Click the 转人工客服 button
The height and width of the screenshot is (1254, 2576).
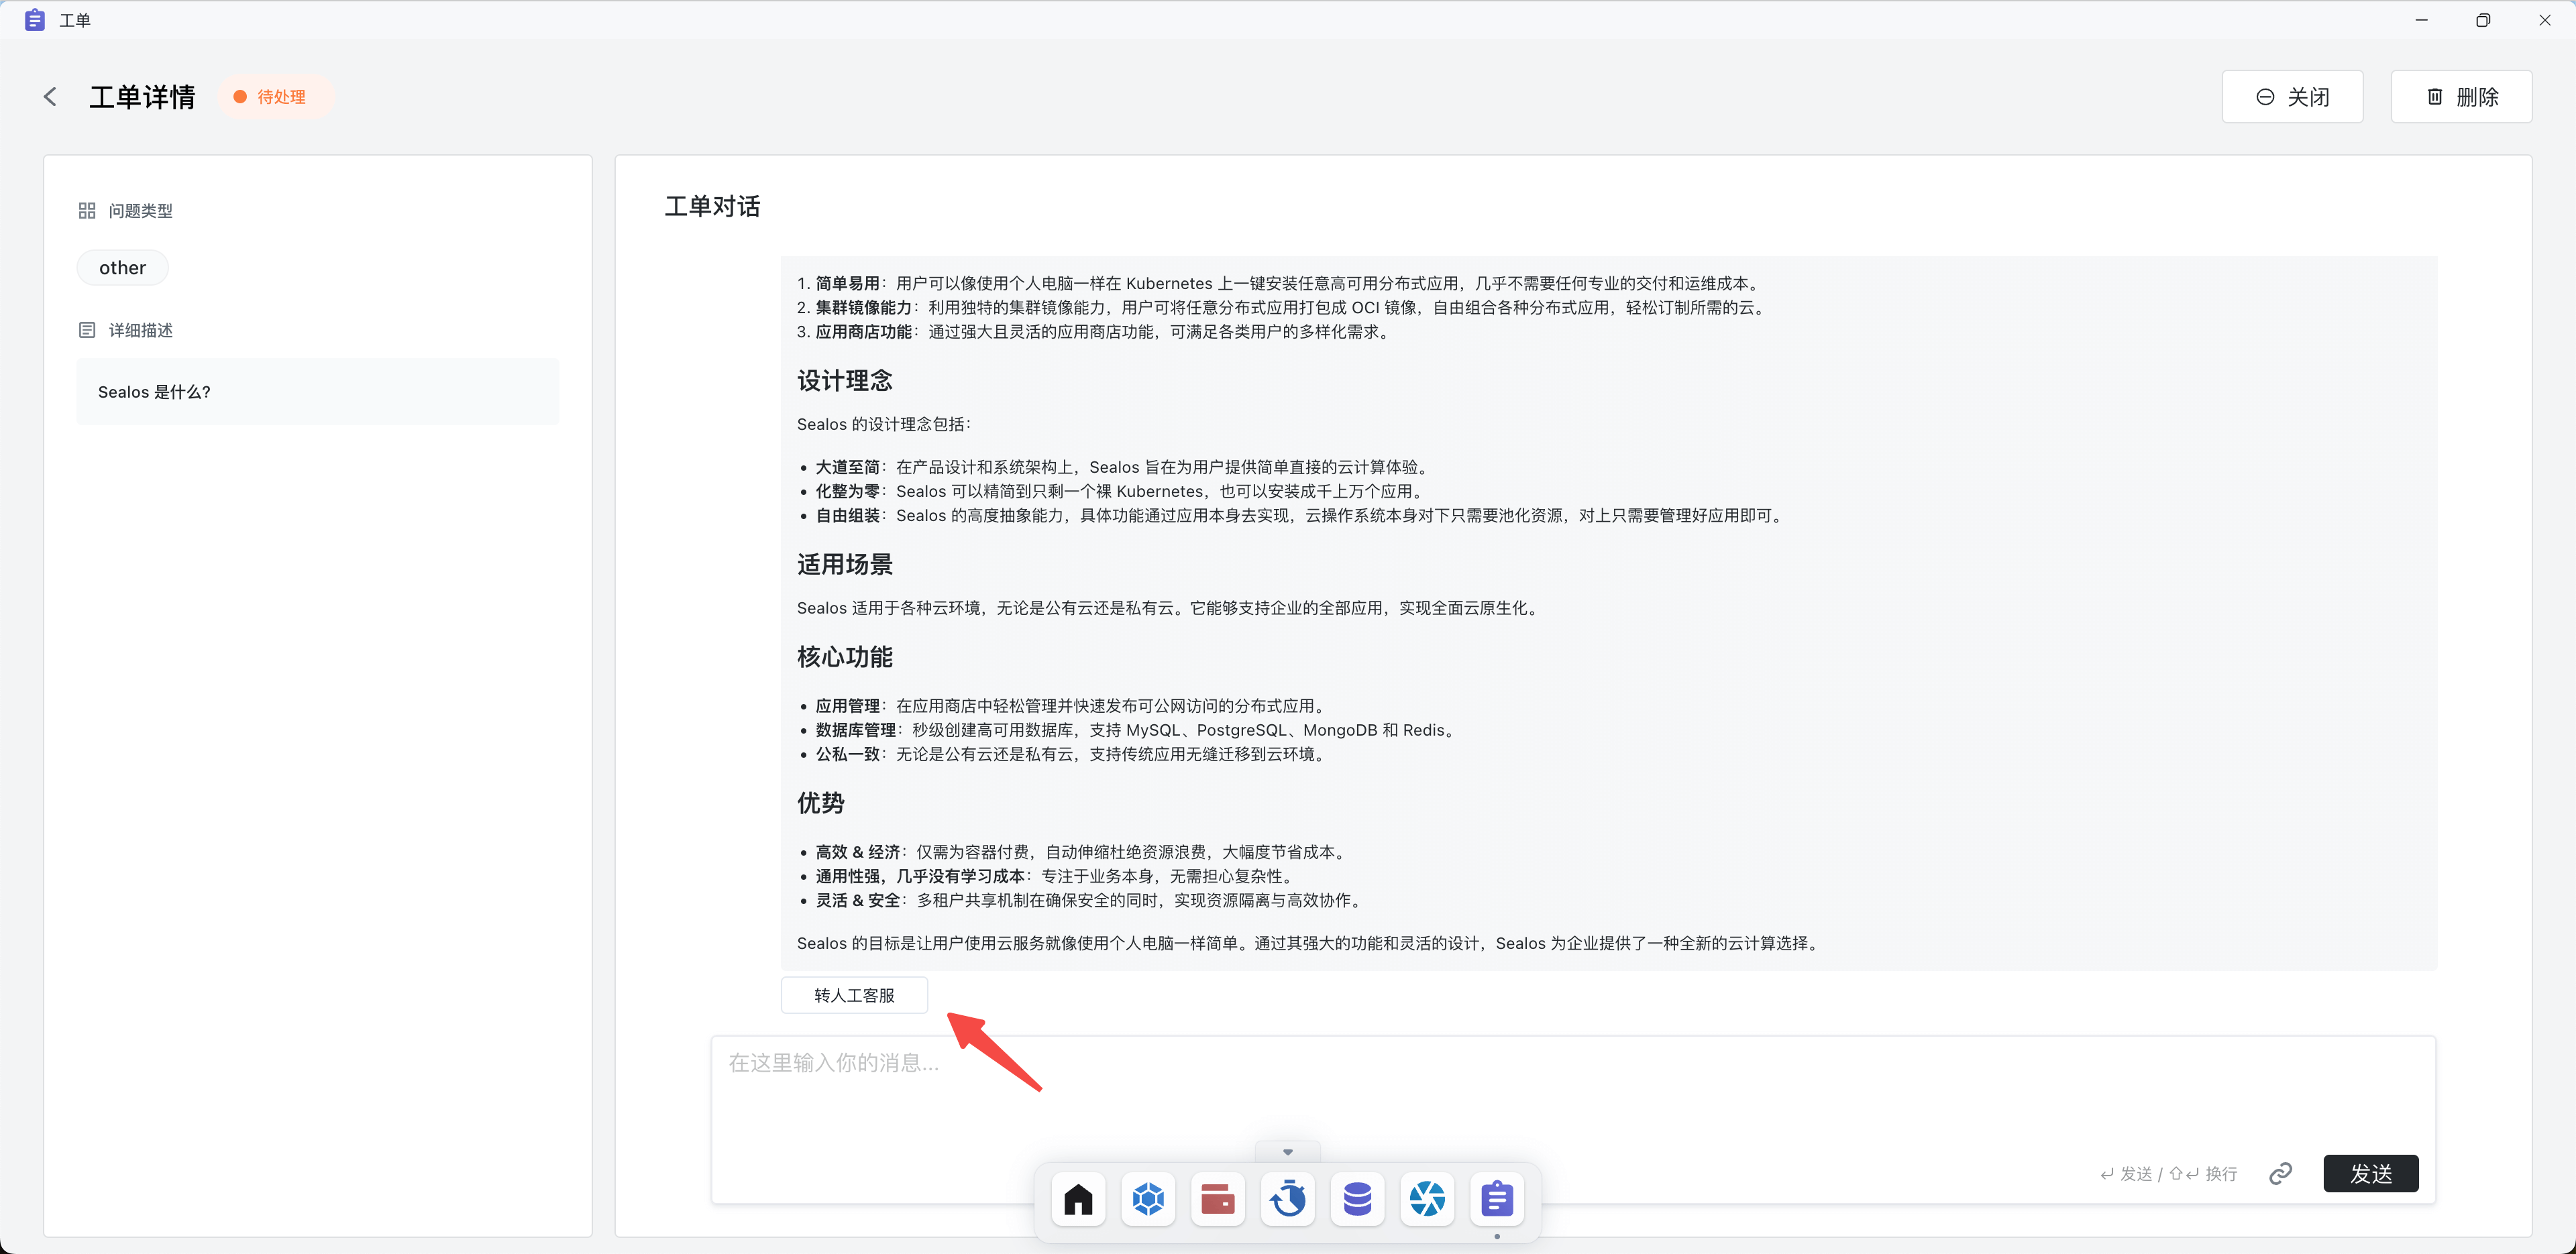tap(854, 995)
